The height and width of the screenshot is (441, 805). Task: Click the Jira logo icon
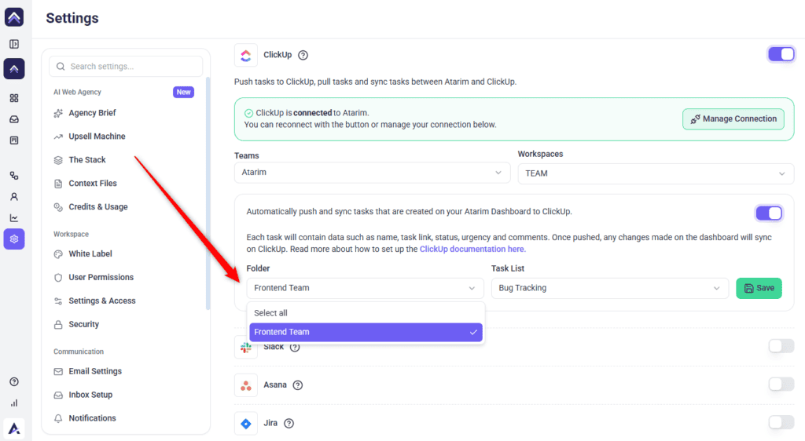[246, 424]
